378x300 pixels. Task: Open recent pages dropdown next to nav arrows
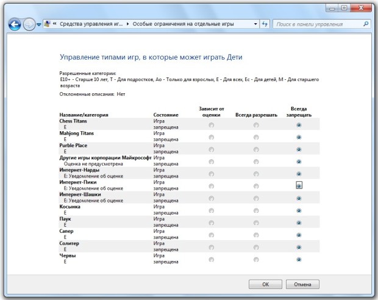(x=39, y=24)
